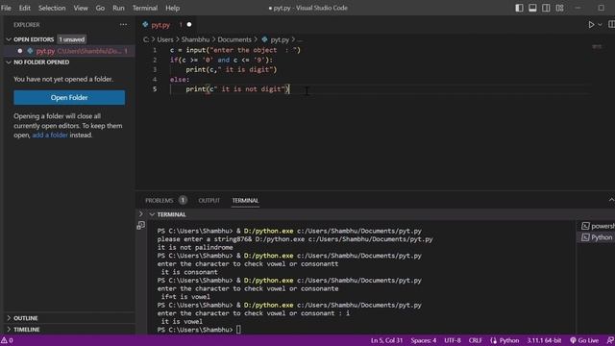The image size is (615, 346).
Task: Click feedback icon at status bar end
Action: coord(610,340)
